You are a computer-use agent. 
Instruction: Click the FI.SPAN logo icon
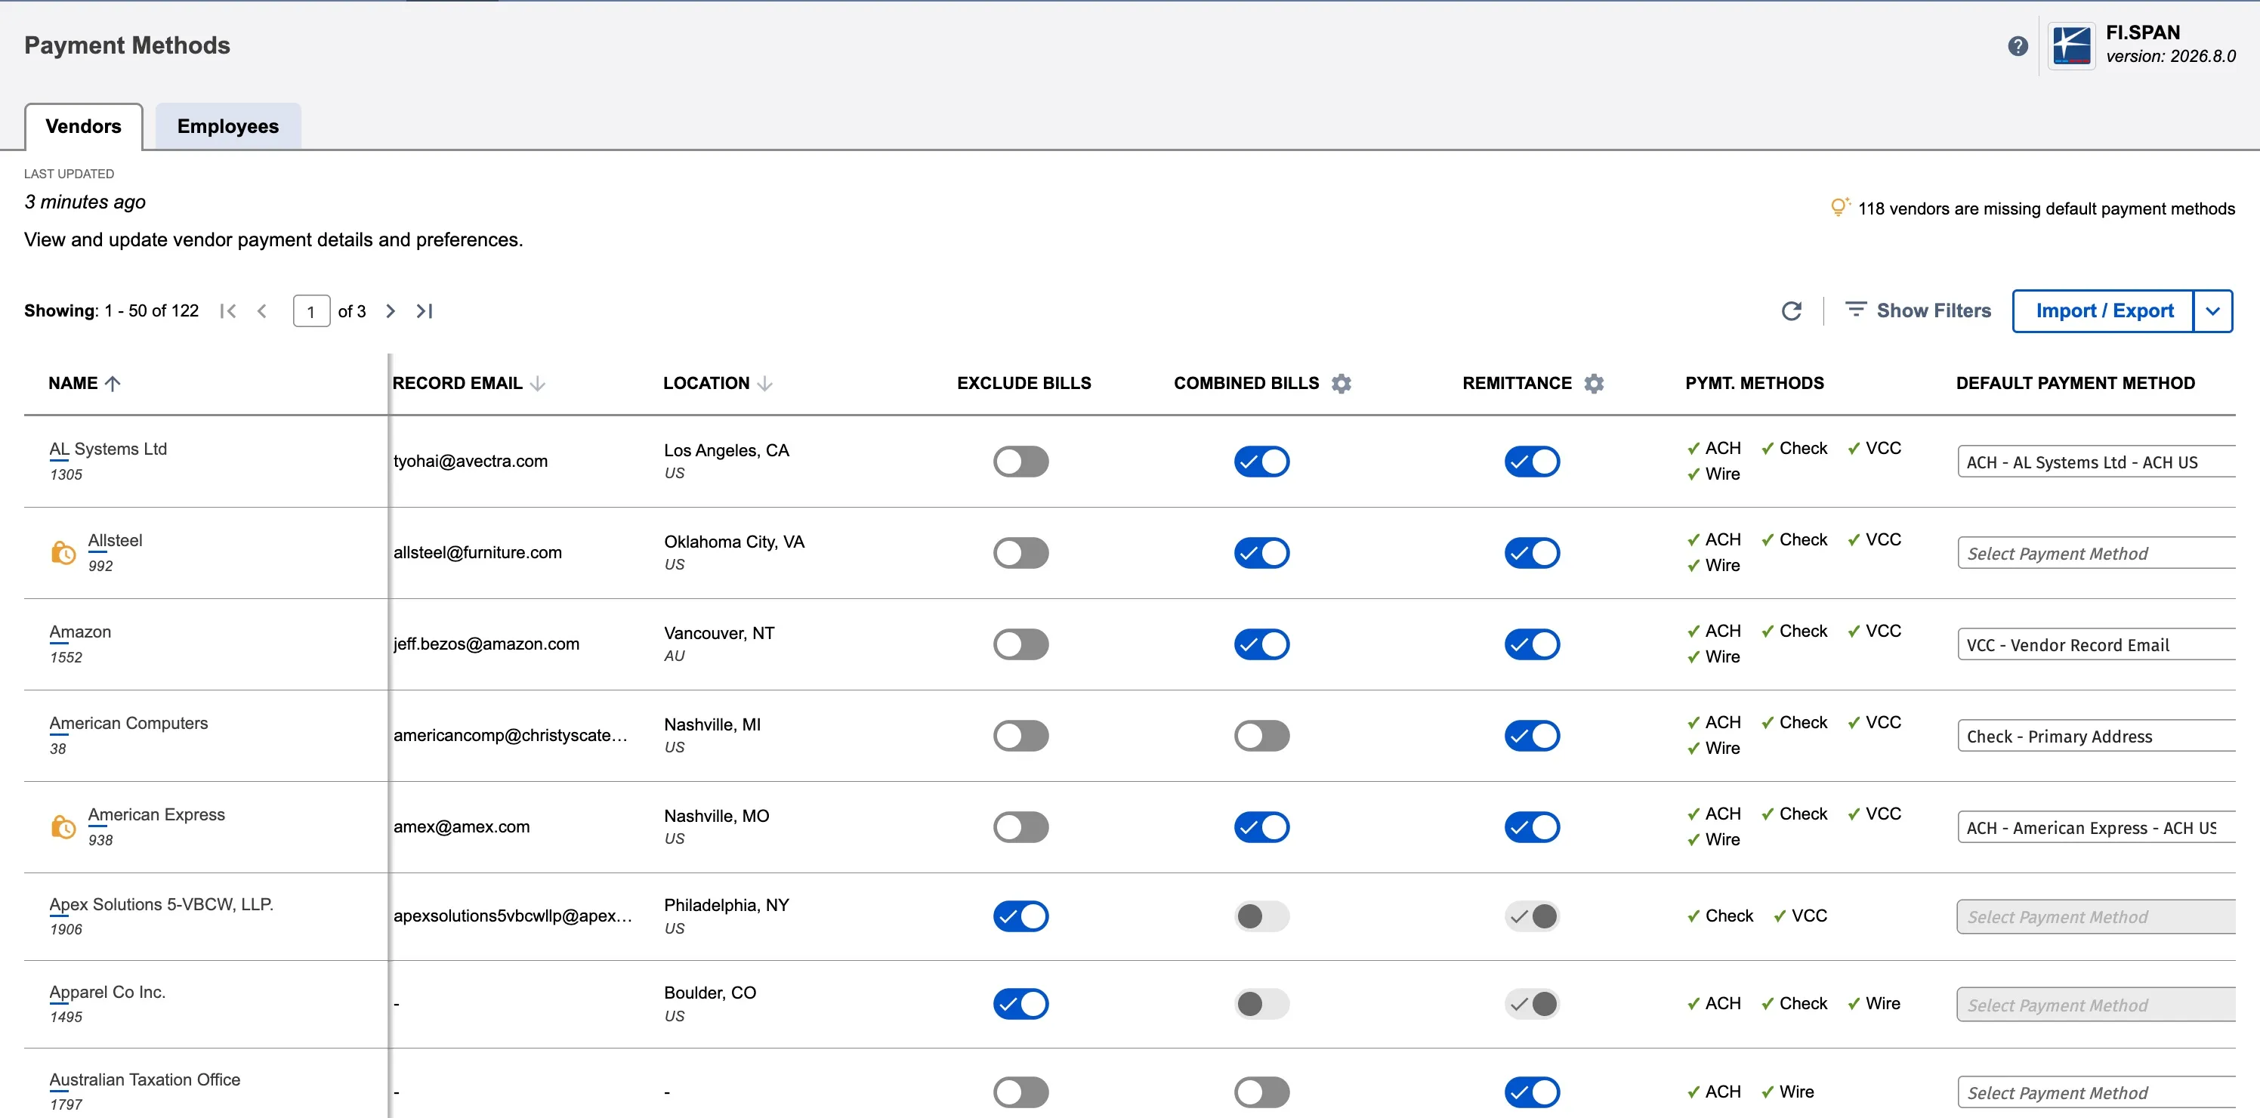coord(2071,45)
